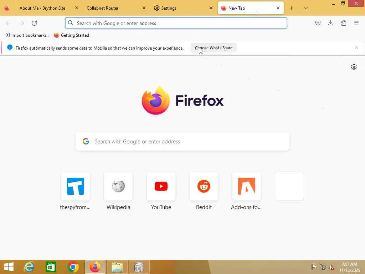365x274 pixels.
Task: Go forward one page
Action: [x=21, y=23]
